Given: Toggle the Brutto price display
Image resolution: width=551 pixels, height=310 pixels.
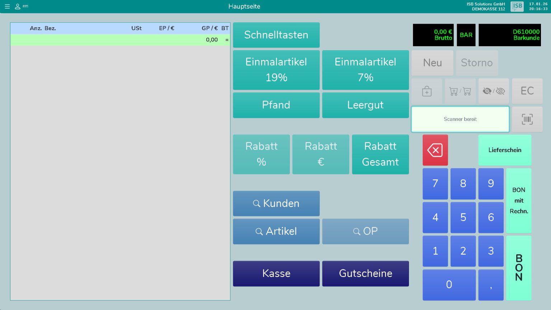Looking at the screenshot, I should pyautogui.click(x=433, y=35).
